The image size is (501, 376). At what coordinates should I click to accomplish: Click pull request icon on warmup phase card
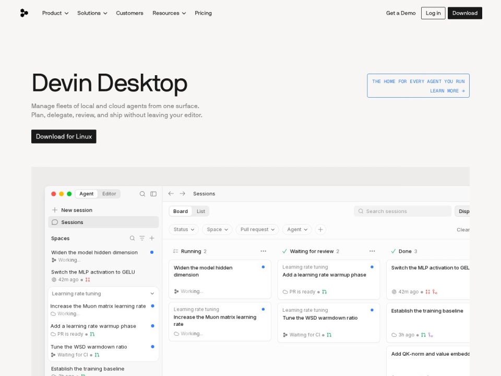click(x=325, y=292)
